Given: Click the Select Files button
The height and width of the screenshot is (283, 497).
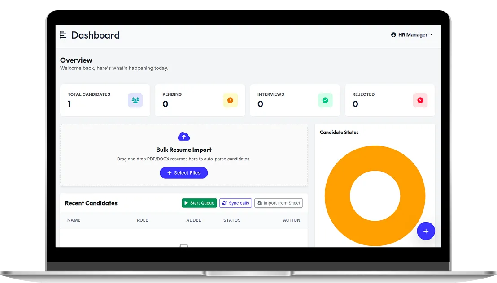Looking at the screenshot, I should tap(184, 173).
